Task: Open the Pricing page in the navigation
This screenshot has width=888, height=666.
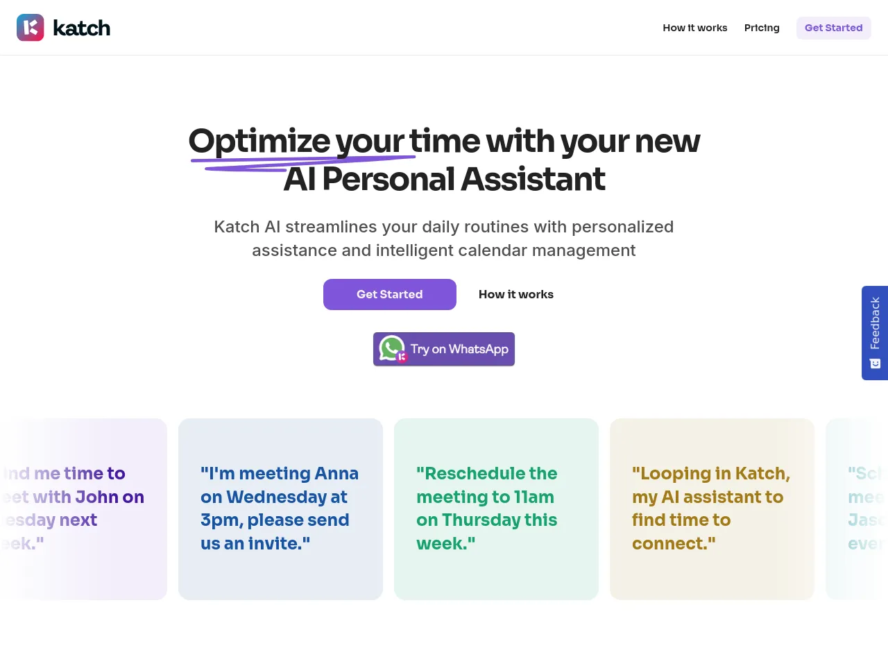Action: (762, 28)
